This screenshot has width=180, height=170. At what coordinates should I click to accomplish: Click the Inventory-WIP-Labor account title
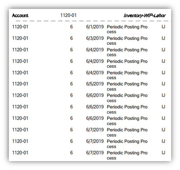click(x=144, y=16)
